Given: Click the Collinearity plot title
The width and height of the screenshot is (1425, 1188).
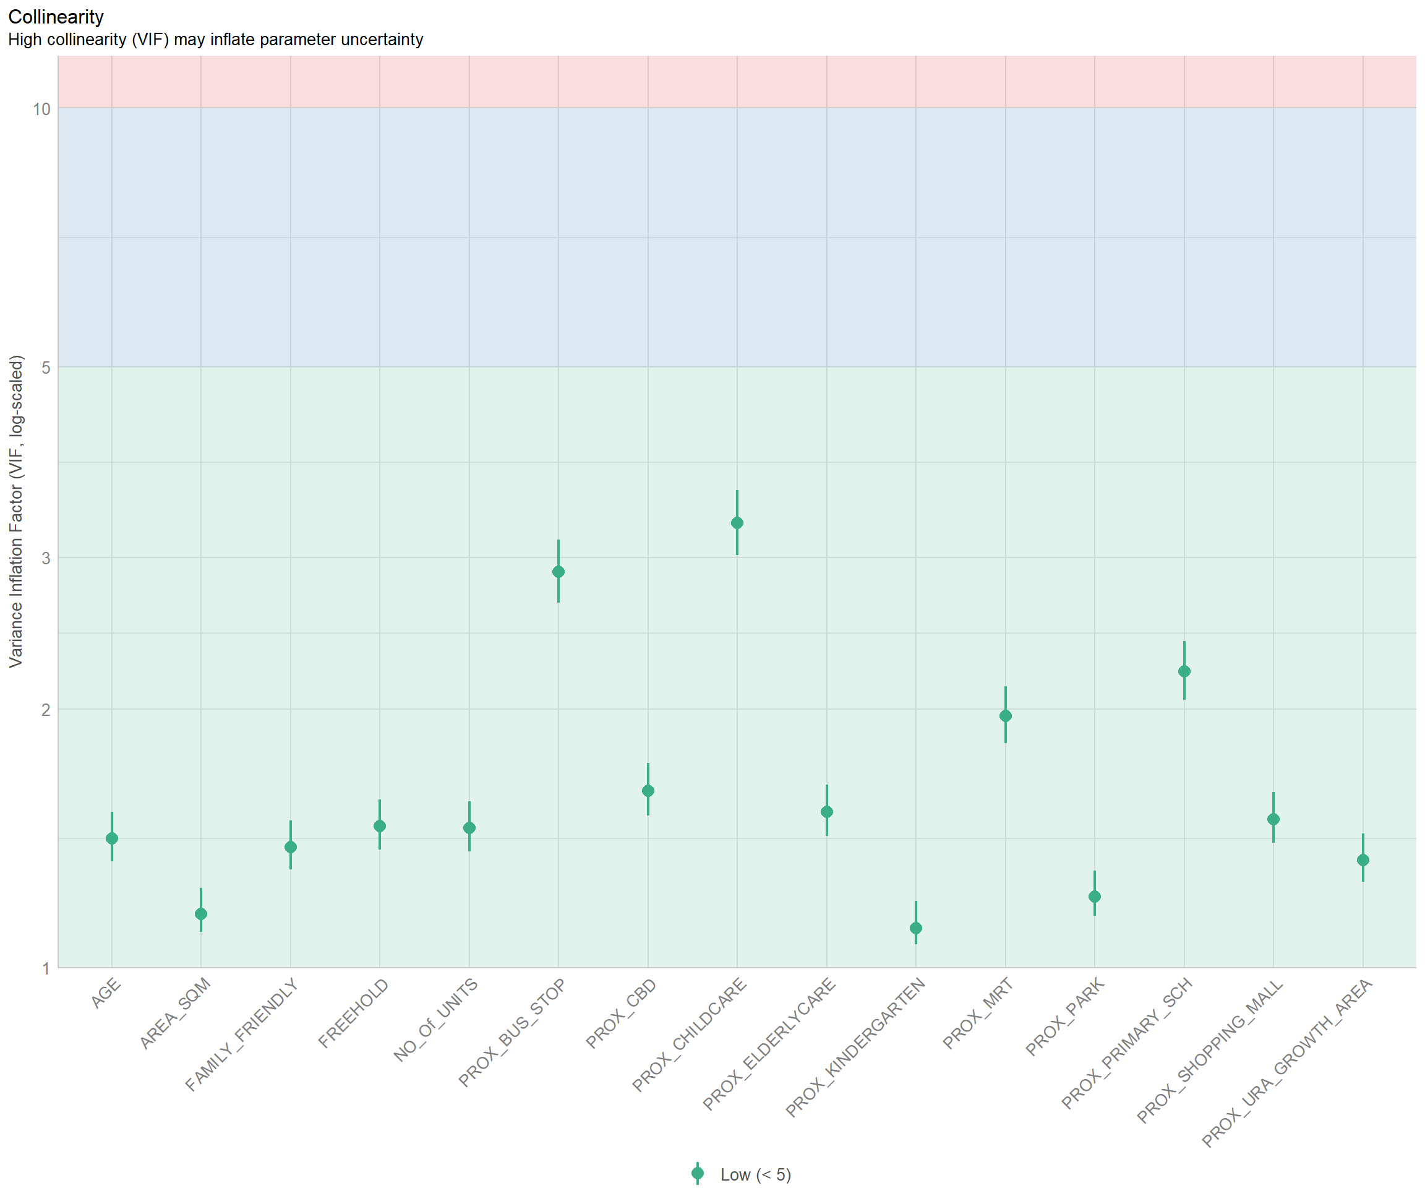Looking at the screenshot, I should (x=56, y=17).
